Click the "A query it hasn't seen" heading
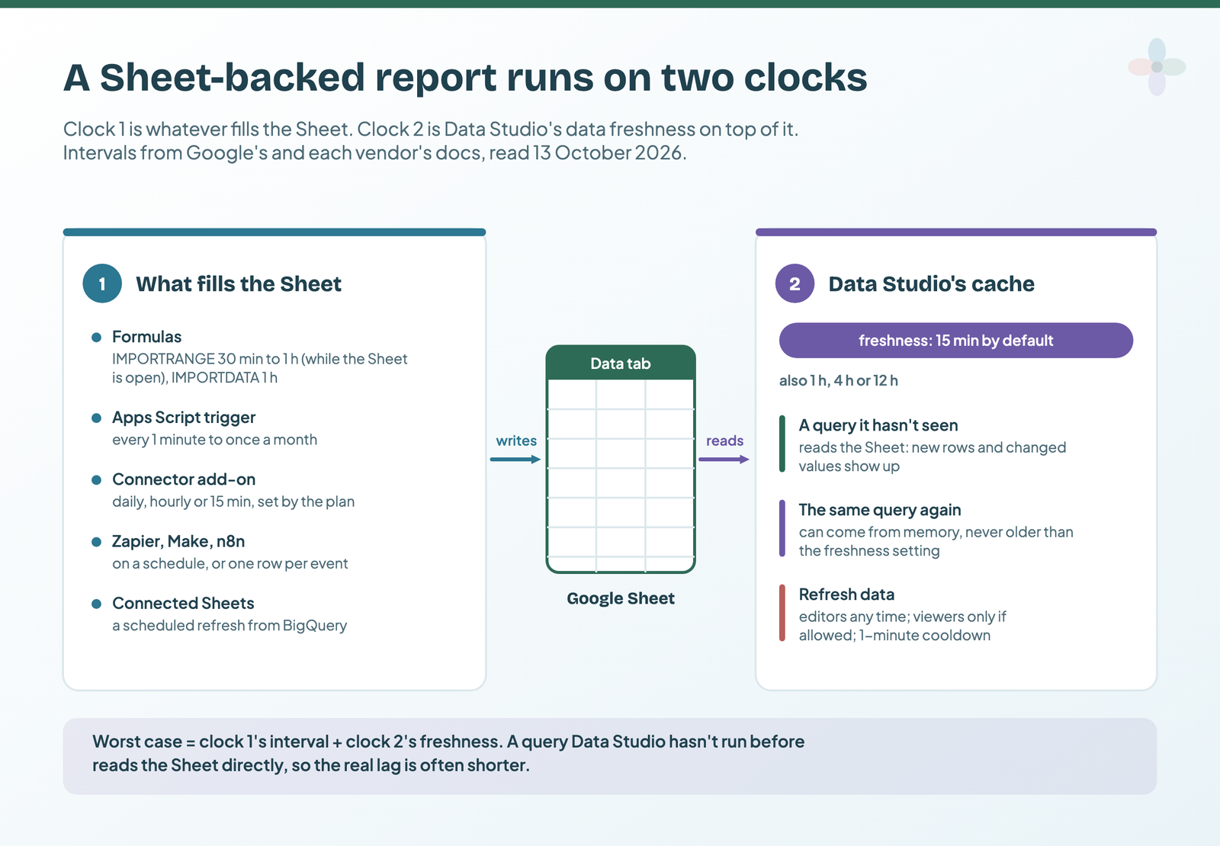Image resolution: width=1220 pixels, height=846 pixels. coord(878,425)
